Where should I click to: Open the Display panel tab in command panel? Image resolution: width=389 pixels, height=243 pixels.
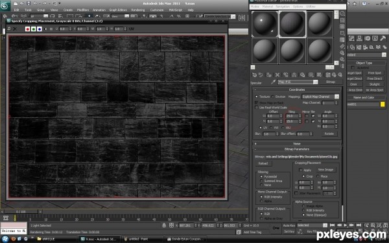[375, 38]
